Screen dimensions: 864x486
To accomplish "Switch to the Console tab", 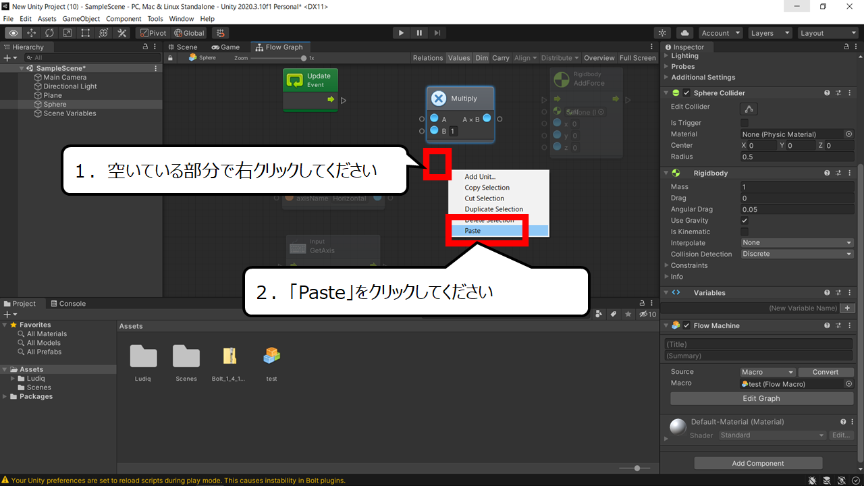I will point(67,304).
